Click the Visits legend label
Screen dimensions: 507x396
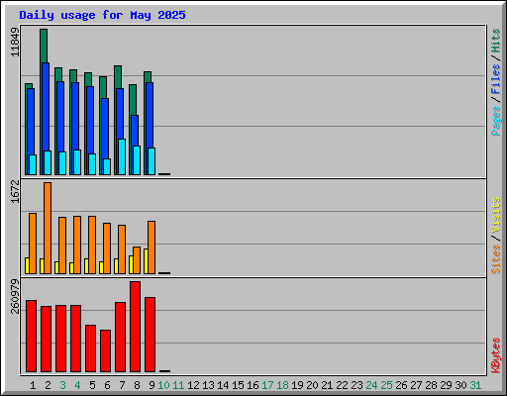pos(495,215)
